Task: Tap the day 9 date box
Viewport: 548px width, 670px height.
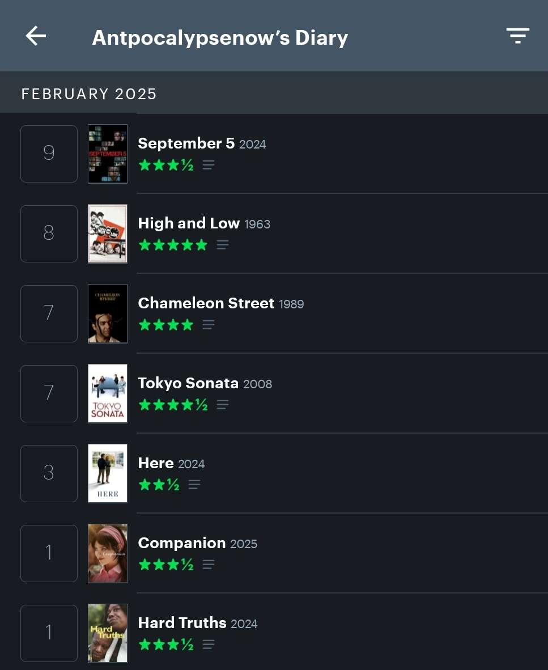Action: click(49, 154)
